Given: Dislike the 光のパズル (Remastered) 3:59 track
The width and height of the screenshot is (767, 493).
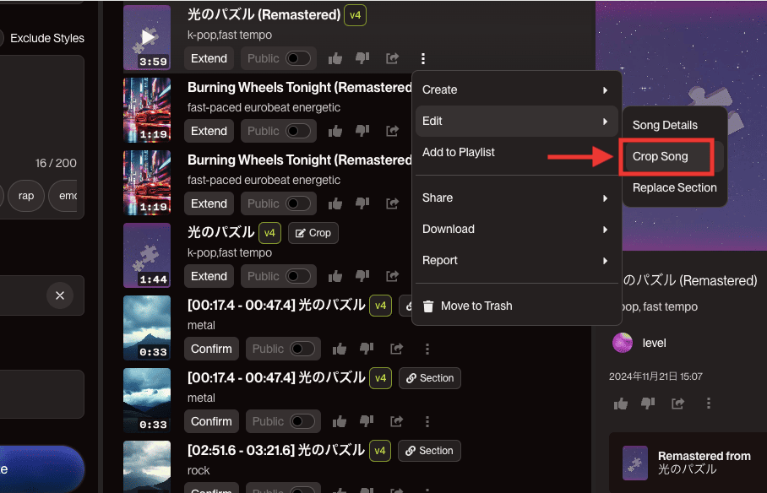Looking at the screenshot, I should coord(362,59).
